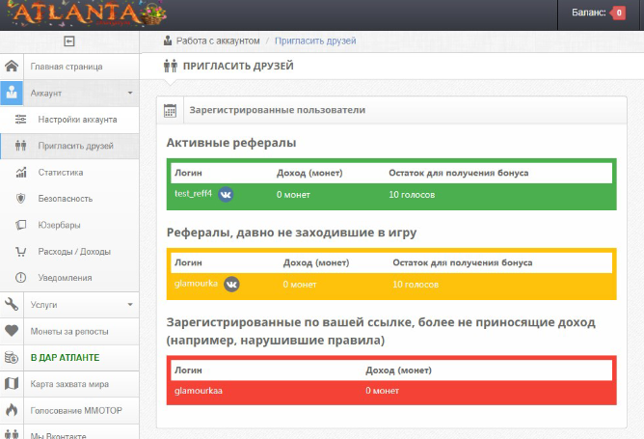Open Мы Вконтакте link

(58, 436)
